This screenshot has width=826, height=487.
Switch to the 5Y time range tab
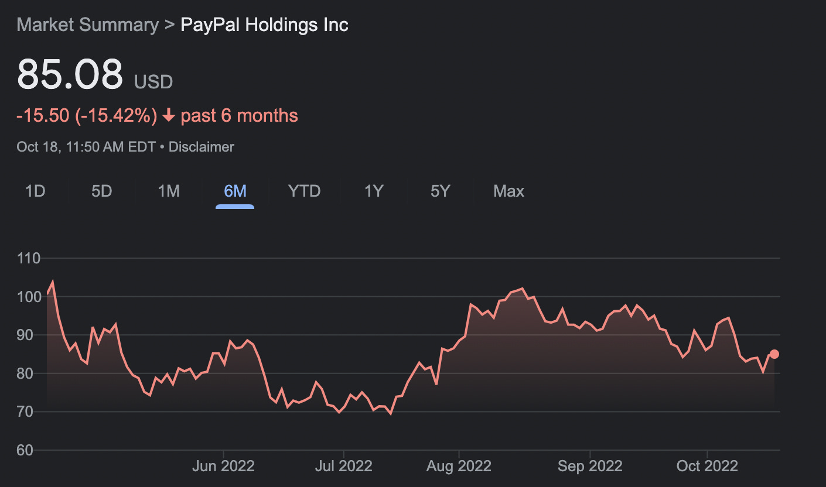(440, 191)
